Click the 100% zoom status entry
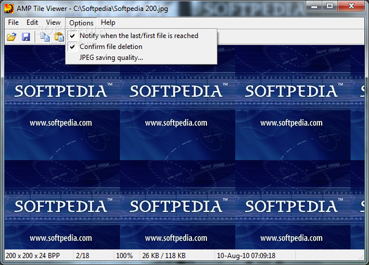Screen dimensions: 369x265 [x=125, y=256]
